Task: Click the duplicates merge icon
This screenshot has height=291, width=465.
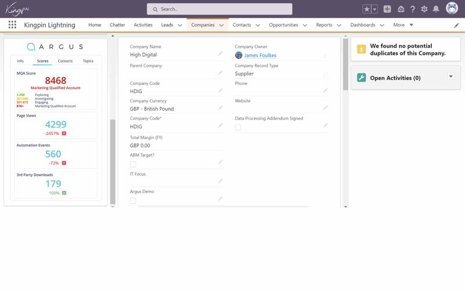Action: pos(361,49)
